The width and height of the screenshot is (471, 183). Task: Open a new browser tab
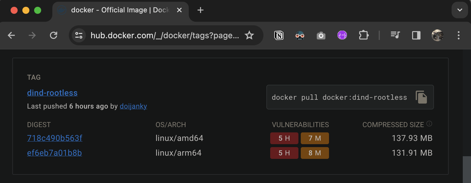pyautogui.click(x=201, y=10)
